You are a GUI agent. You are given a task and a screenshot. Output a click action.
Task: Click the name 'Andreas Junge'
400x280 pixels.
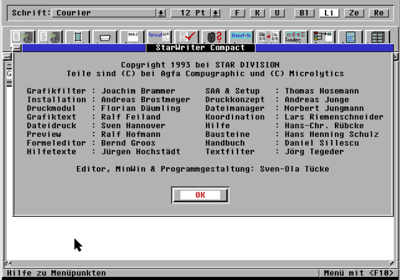click(317, 100)
